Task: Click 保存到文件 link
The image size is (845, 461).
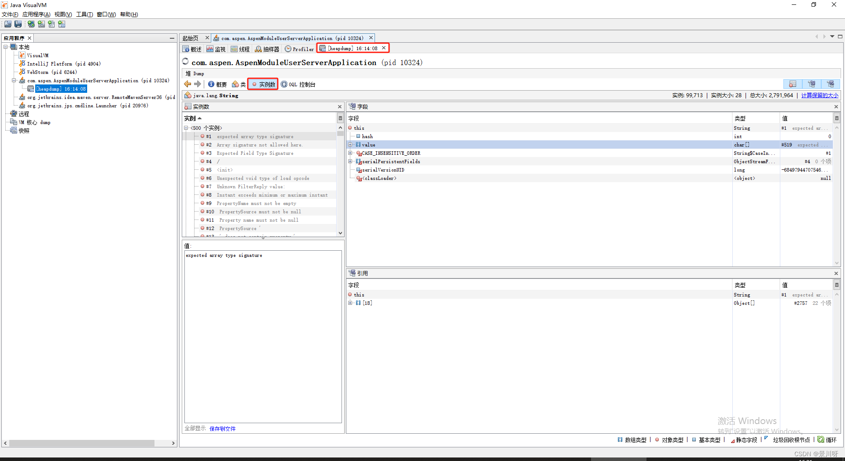Action: 223,428
